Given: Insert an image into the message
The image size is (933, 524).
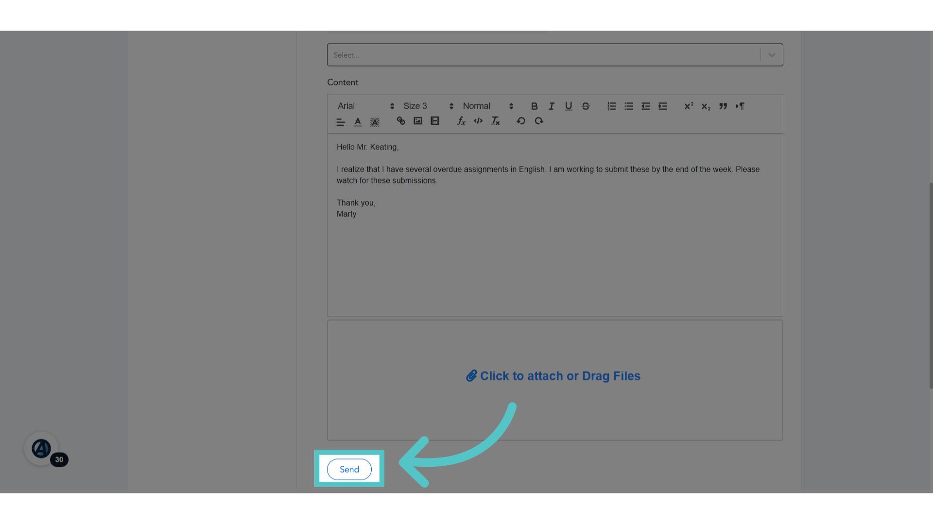Looking at the screenshot, I should [418, 121].
